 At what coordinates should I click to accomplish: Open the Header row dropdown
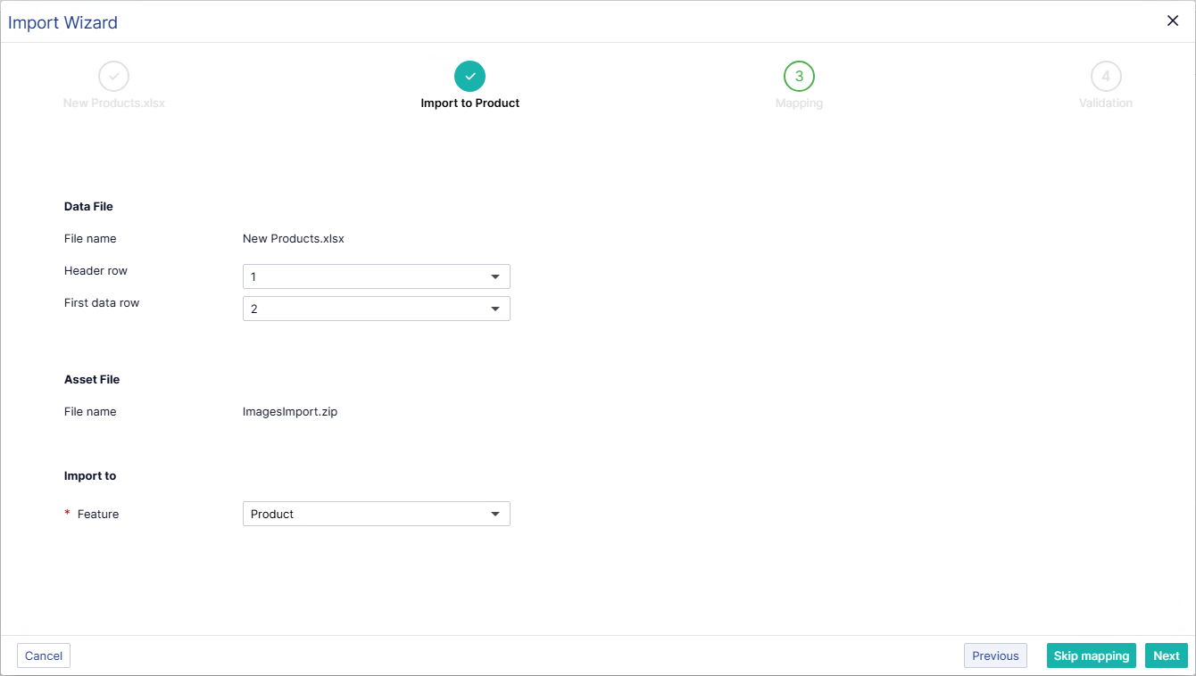point(377,276)
